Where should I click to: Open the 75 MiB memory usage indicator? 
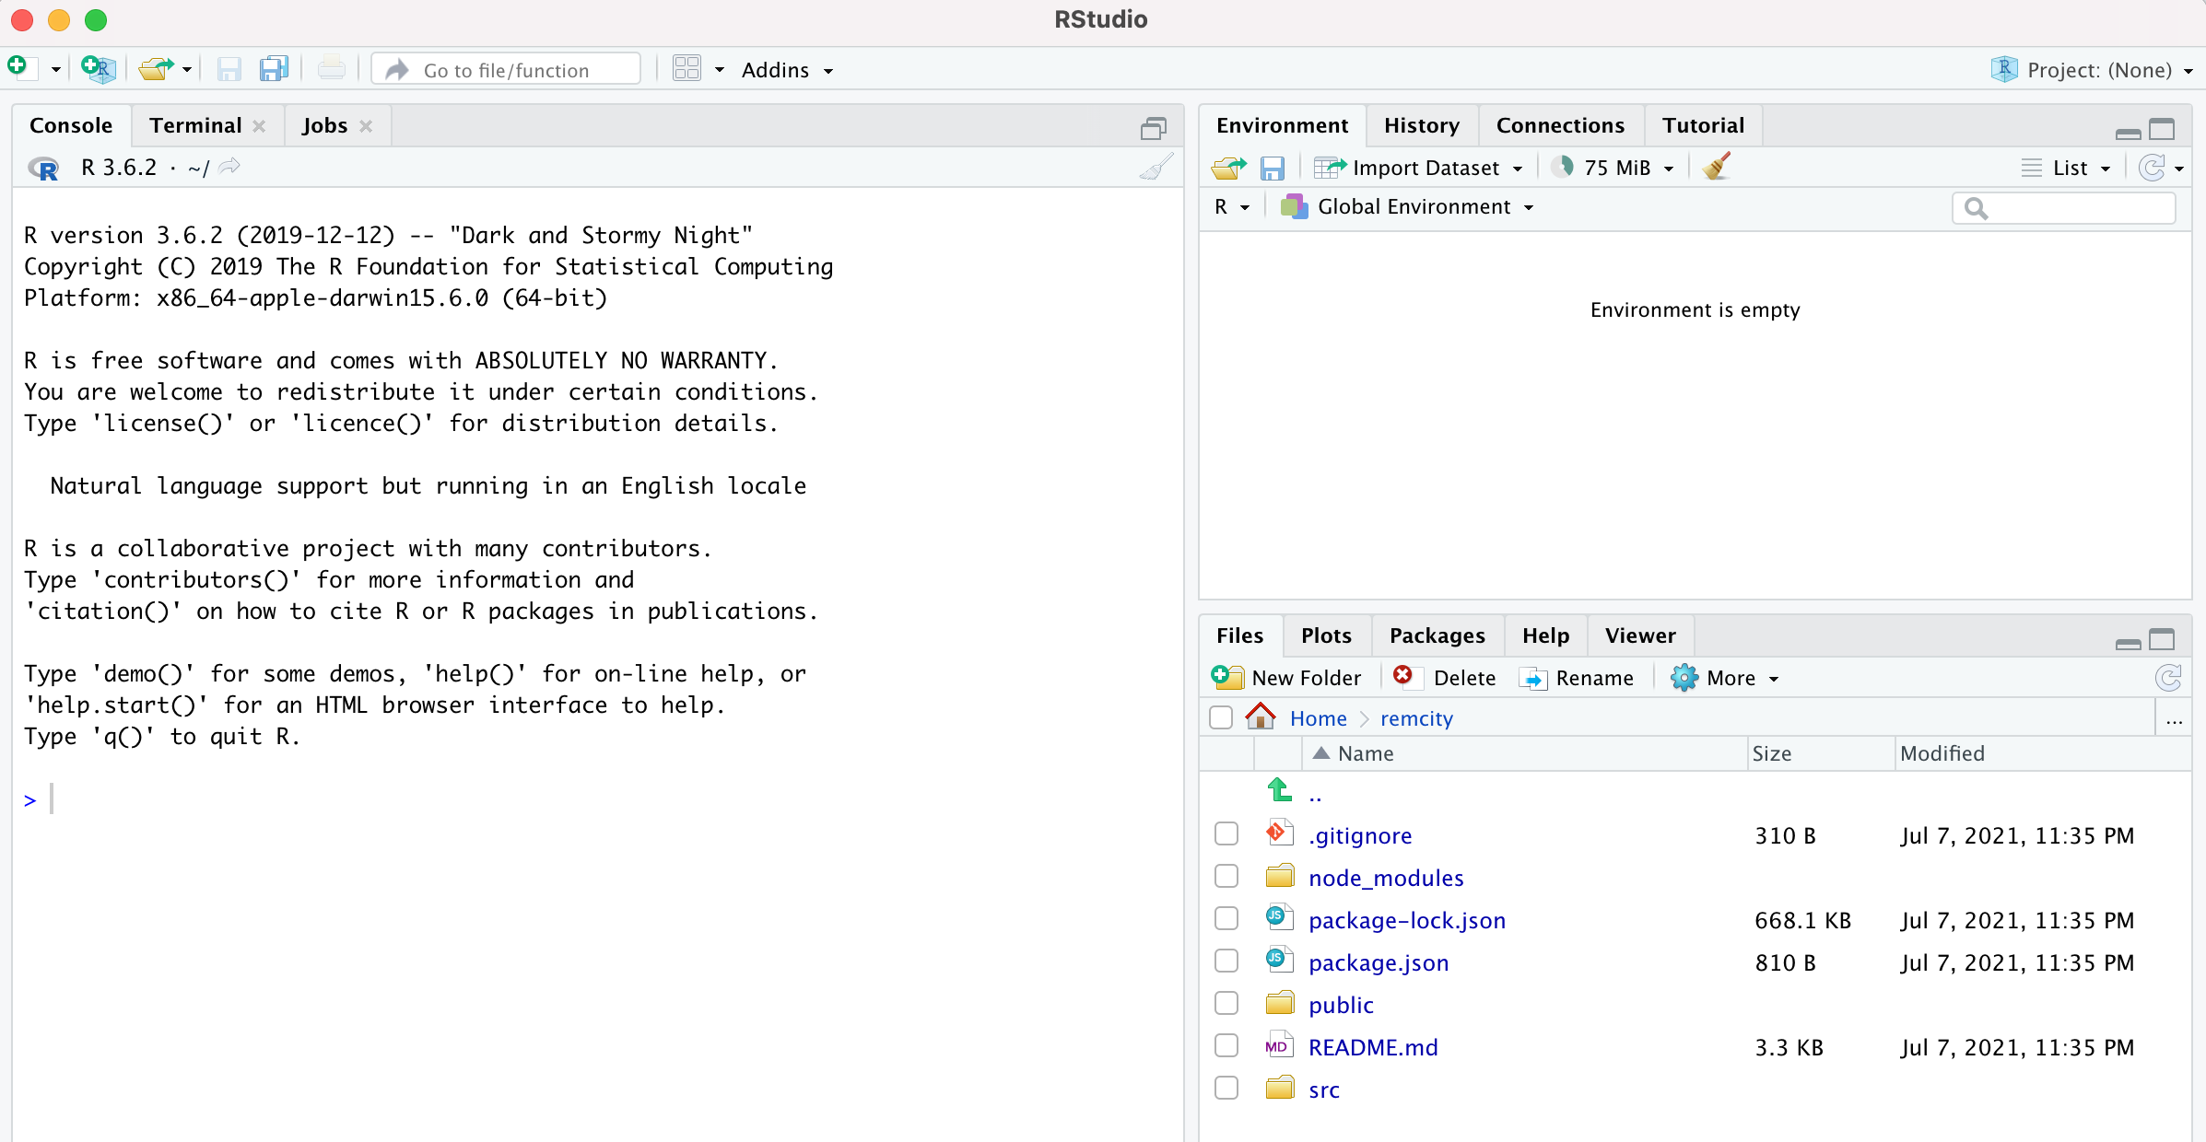click(1613, 168)
